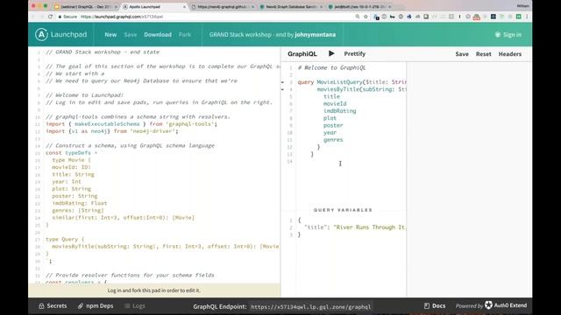561x315 pixels.
Task: Click the Query Variables header
Action: pos(343,210)
